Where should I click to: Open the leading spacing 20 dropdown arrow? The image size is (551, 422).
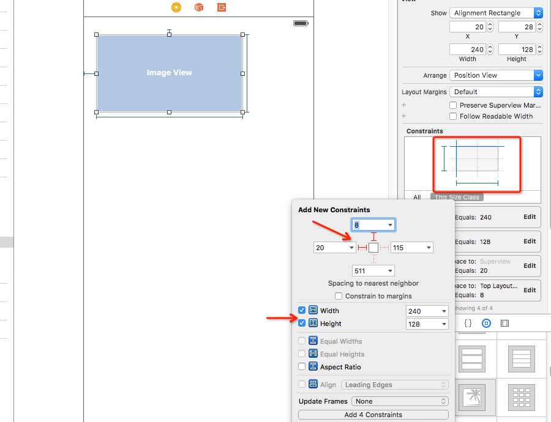point(351,248)
